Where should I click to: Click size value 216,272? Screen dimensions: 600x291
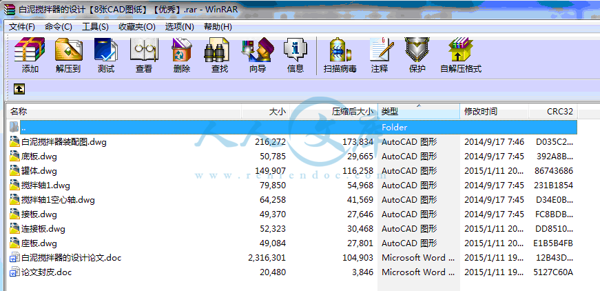tap(270, 142)
